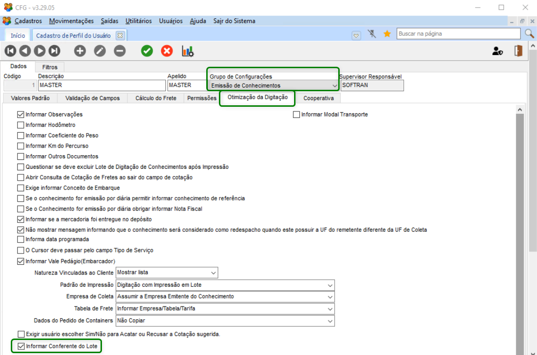Add a new record with plus icon
This screenshot has width=537, height=355.
[80, 51]
